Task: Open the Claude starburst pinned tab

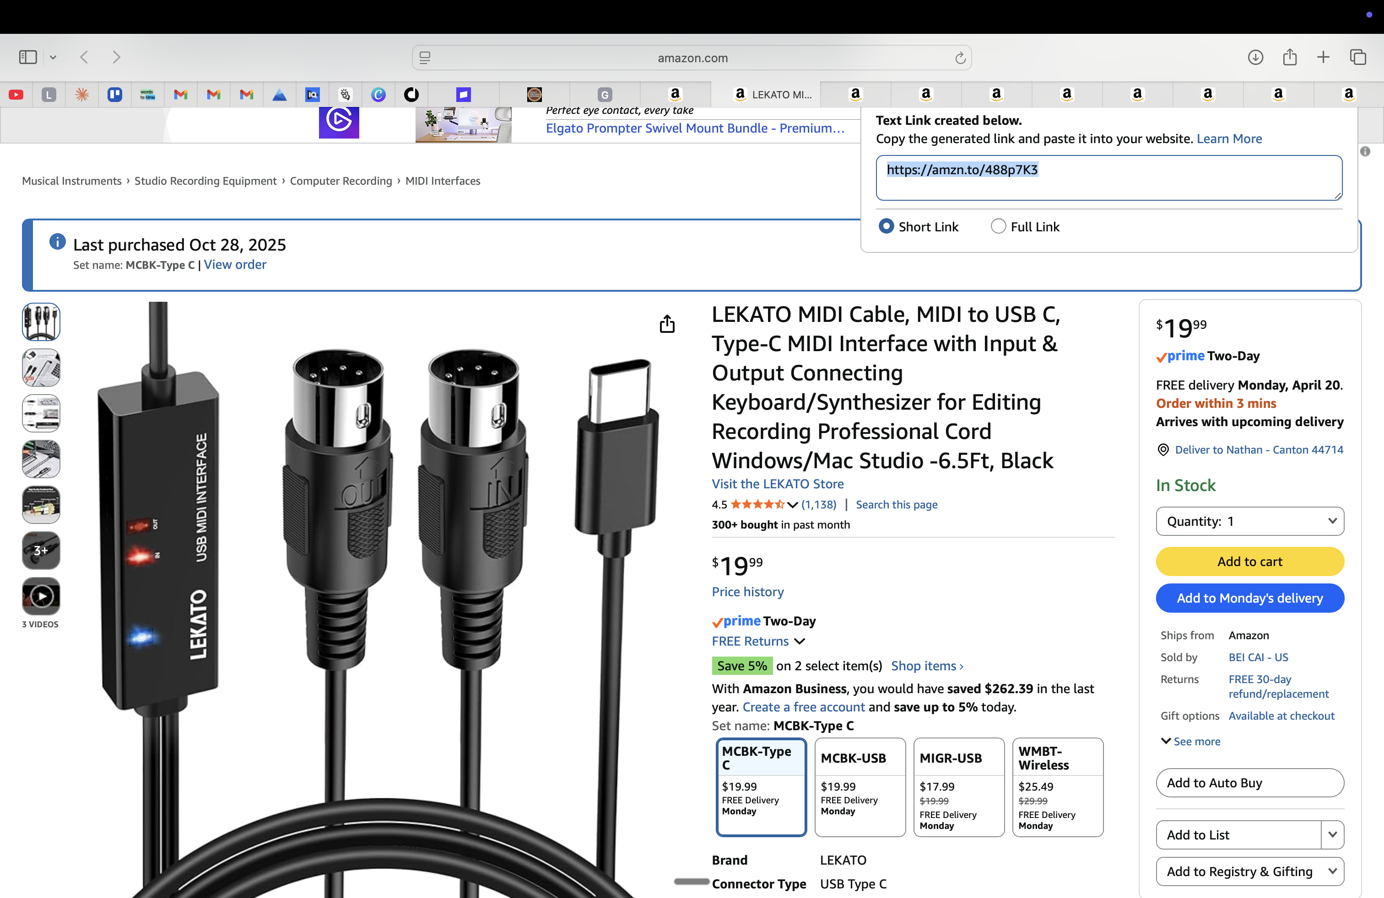Action: (x=82, y=94)
